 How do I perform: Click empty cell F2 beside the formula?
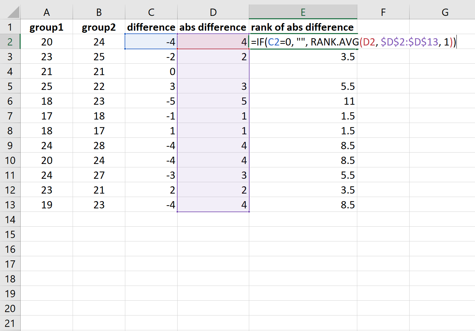pos(383,42)
